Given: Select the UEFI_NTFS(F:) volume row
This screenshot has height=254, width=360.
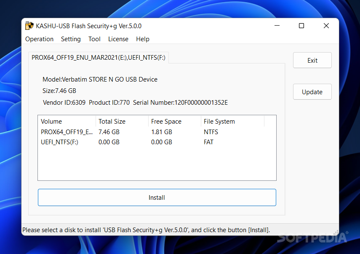Looking at the screenshot, I should tap(157, 142).
